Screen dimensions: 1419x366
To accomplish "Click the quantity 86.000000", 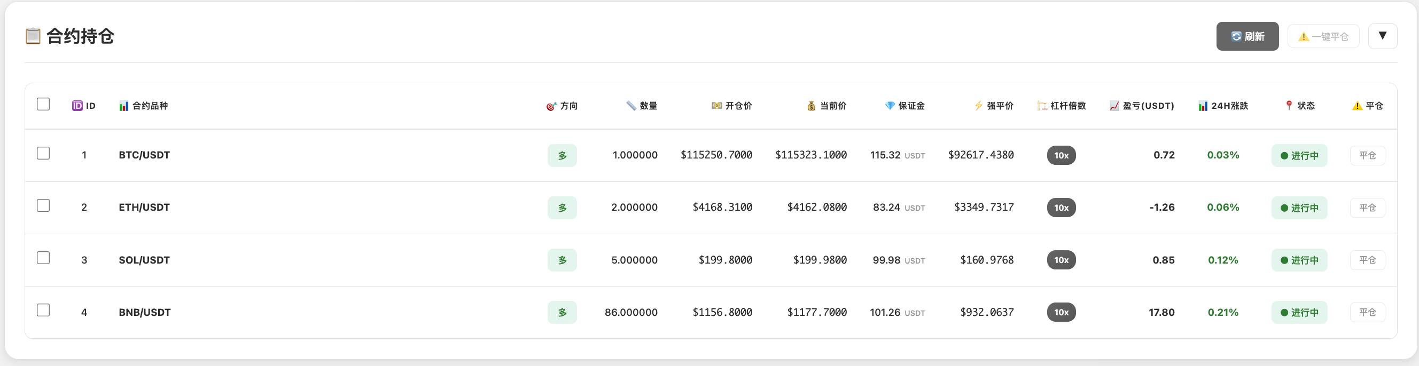I will tap(631, 312).
